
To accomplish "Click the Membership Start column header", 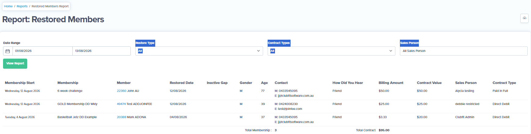I will pyautogui.click(x=20, y=83).
